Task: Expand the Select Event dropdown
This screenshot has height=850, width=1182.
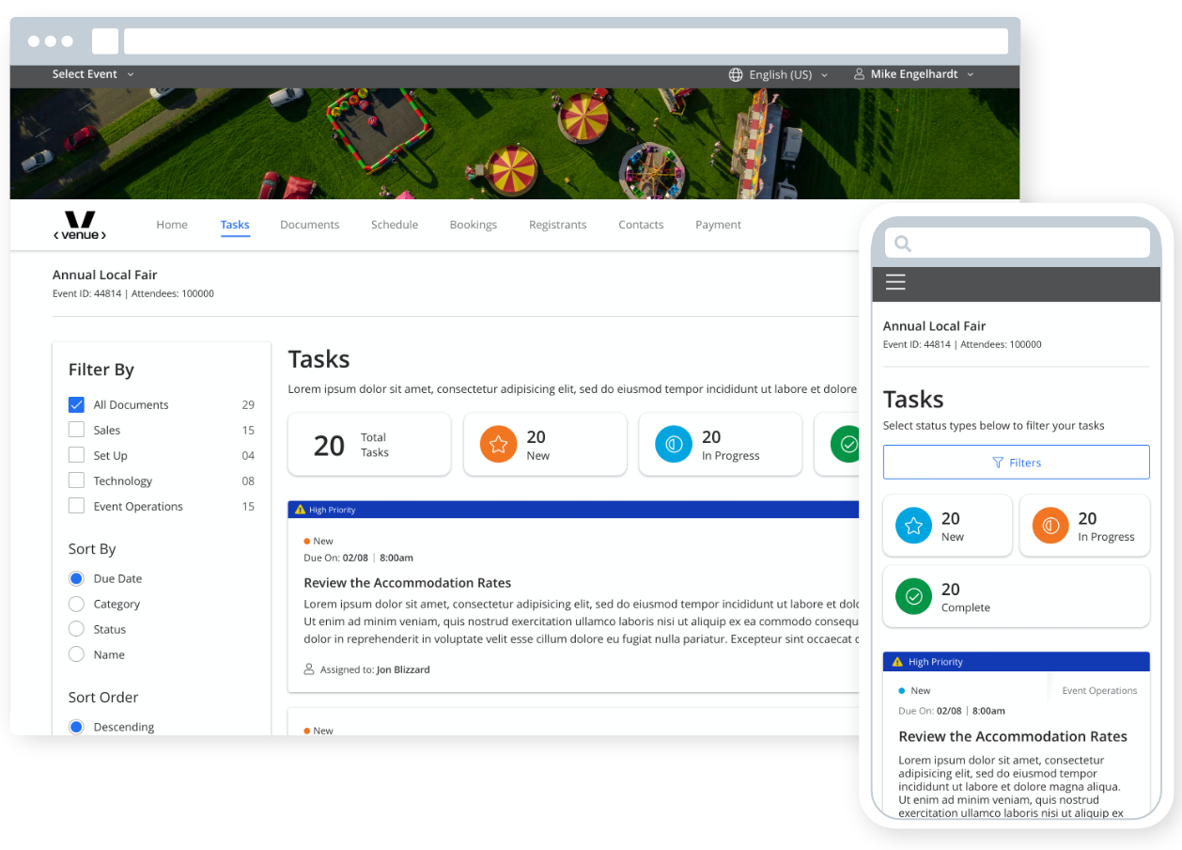Action: pos(93,74)
